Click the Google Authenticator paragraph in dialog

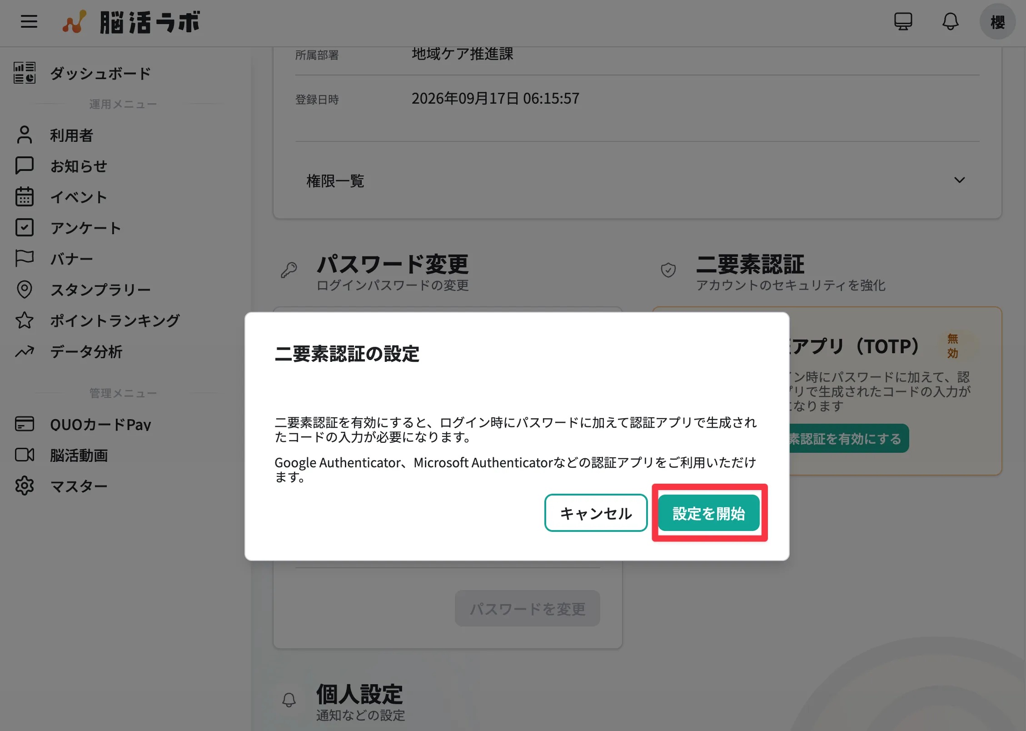coord(515,470)
